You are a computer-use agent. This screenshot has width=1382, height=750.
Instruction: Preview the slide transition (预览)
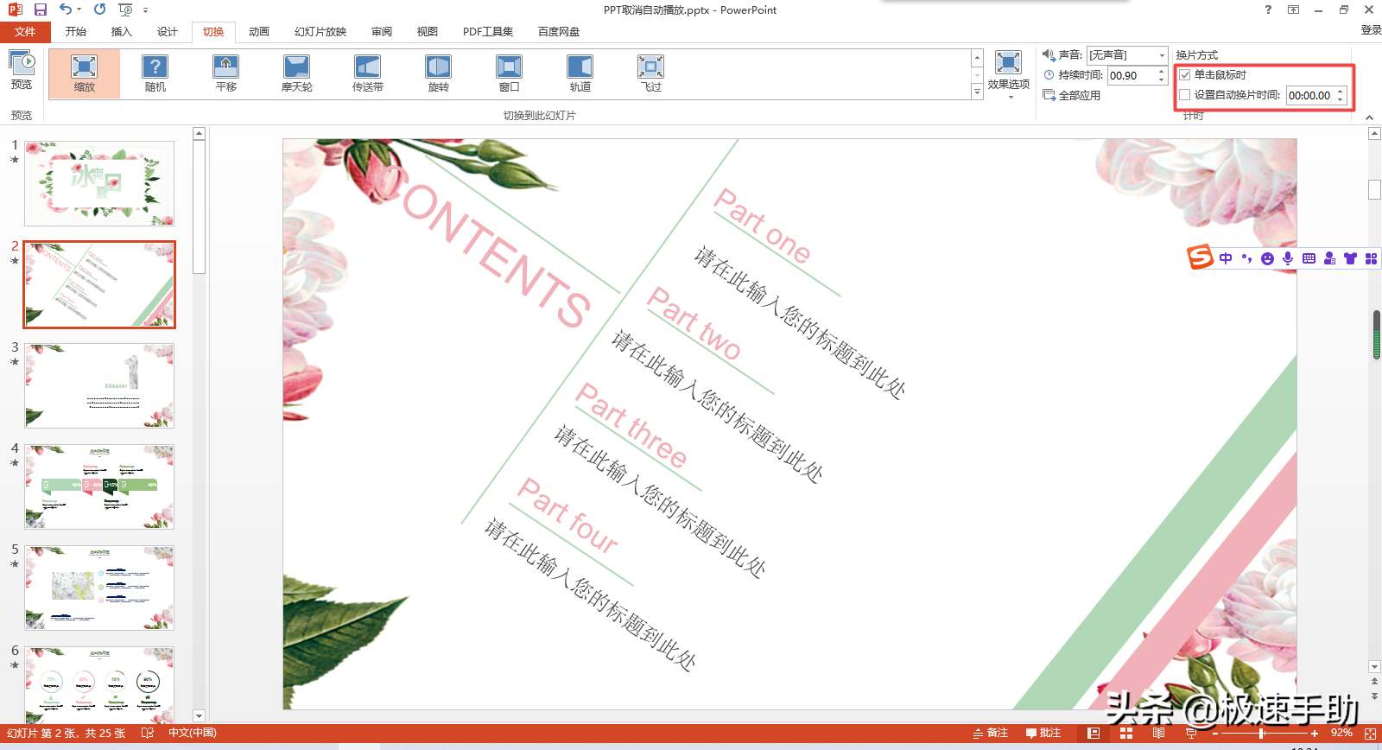[22, 70]
